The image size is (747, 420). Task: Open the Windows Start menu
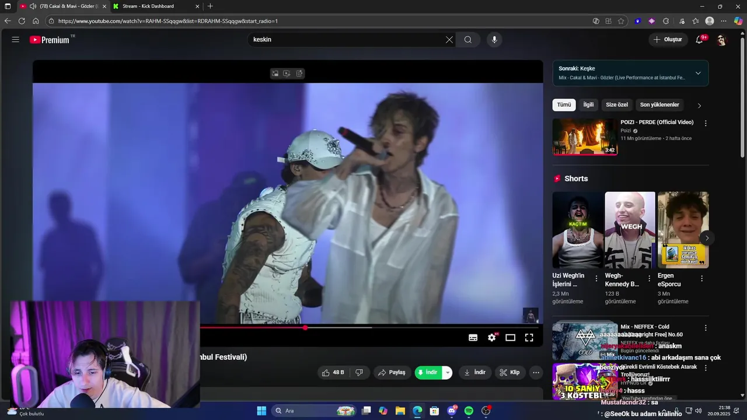click(x=261, y=411)
